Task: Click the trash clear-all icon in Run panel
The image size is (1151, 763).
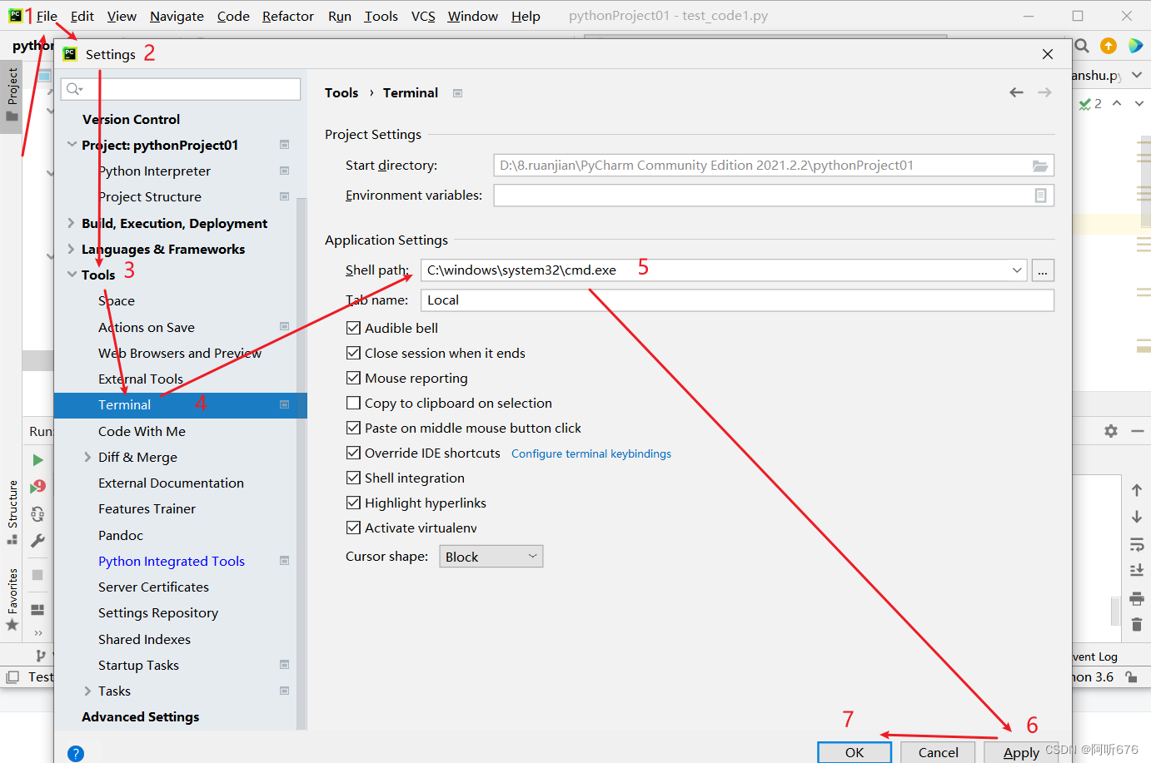Action: (x=1137, y=624)
